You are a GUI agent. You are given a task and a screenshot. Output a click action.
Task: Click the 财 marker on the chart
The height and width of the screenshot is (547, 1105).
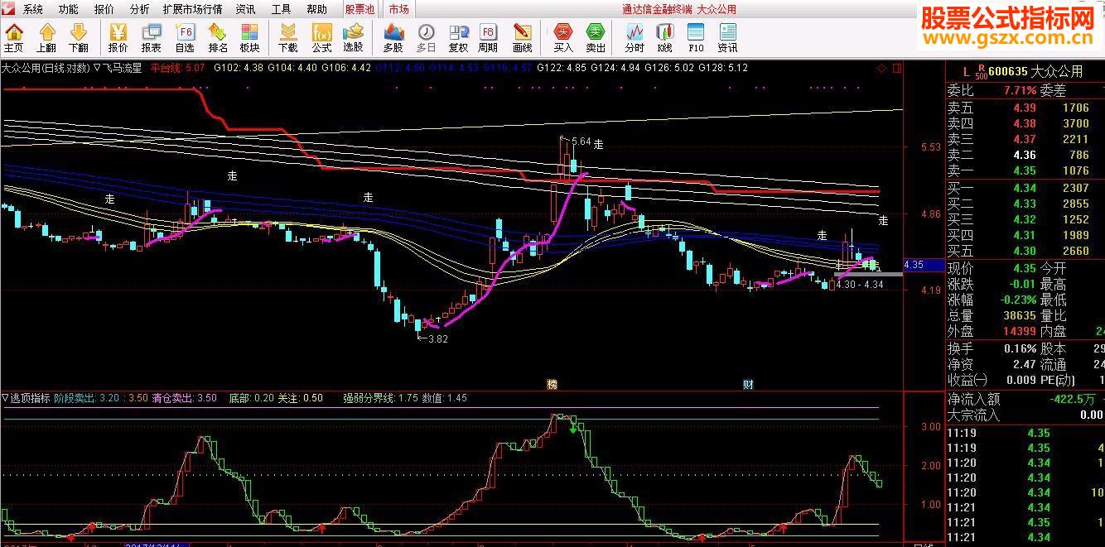748,384
